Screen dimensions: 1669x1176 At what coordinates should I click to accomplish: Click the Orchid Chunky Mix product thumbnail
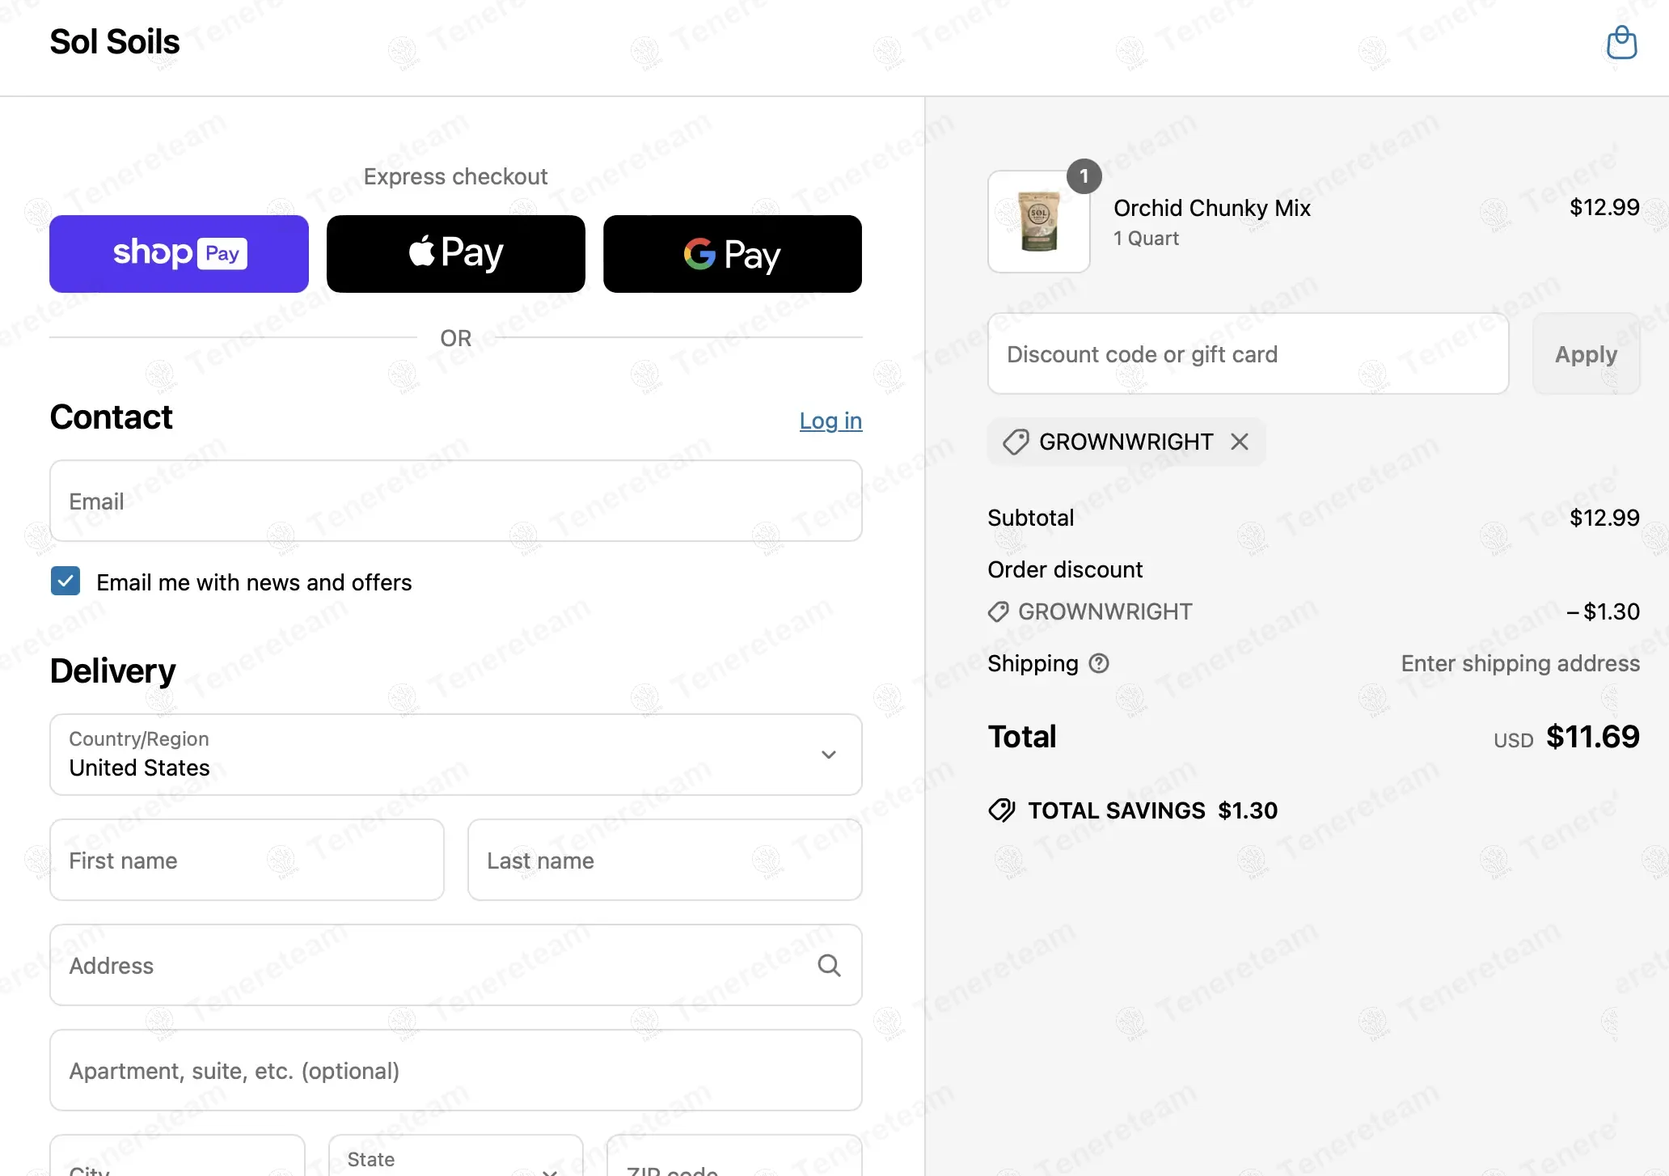(x=1039, y=222)
